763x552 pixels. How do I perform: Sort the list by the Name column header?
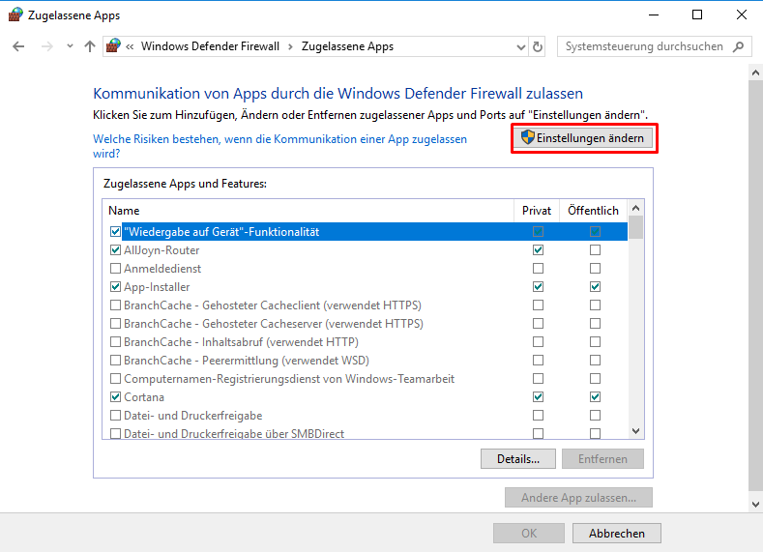point(308,211)
